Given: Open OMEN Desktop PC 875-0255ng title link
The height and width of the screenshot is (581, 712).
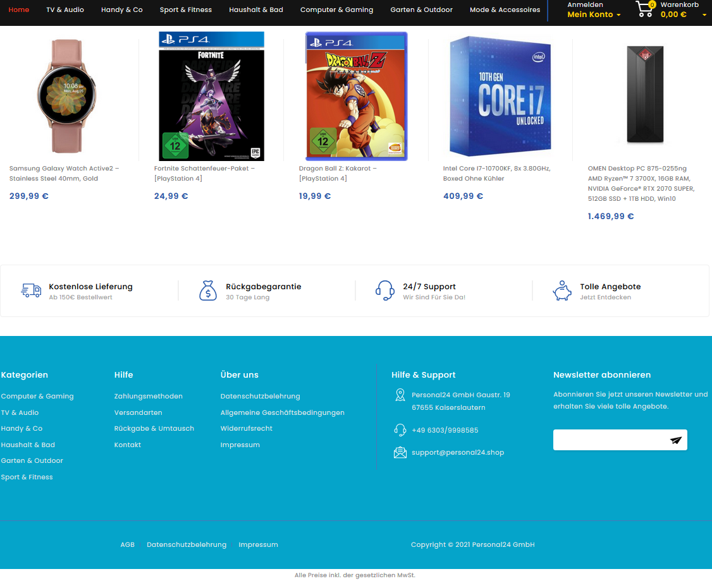Looking at the screenshot, I should coord(641,183).
